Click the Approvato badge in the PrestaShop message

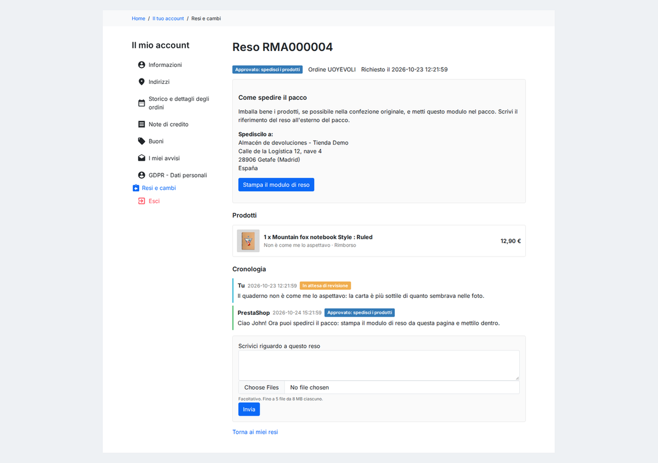(360, 313)
